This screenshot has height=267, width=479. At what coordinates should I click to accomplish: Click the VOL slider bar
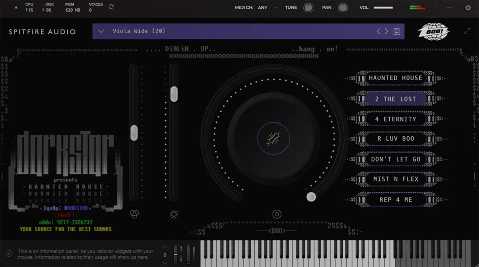coord(383,7)
